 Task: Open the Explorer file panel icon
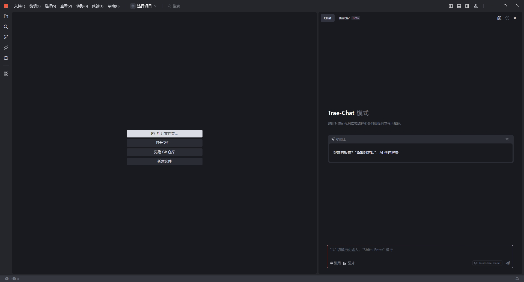(x=6, y=17)
